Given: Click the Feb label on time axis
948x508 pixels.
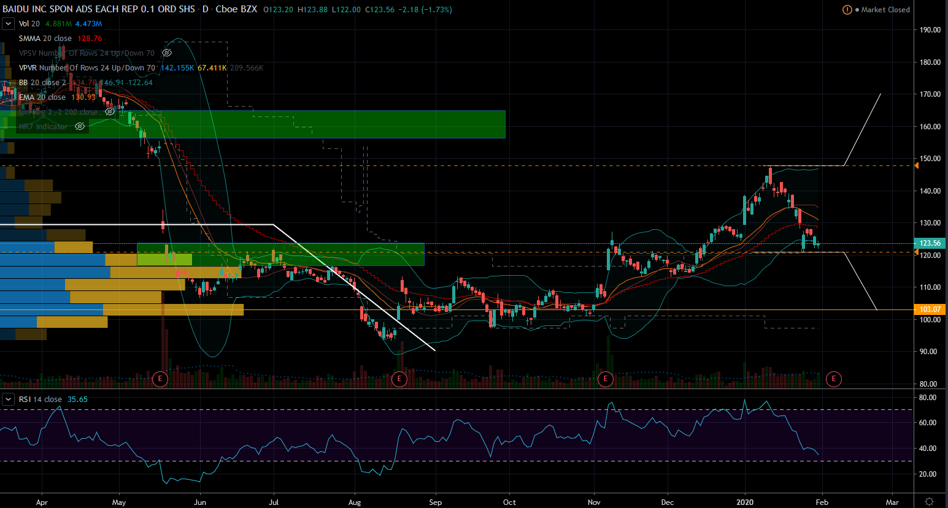Looking at the screenshot, I should tap(822, 502).
